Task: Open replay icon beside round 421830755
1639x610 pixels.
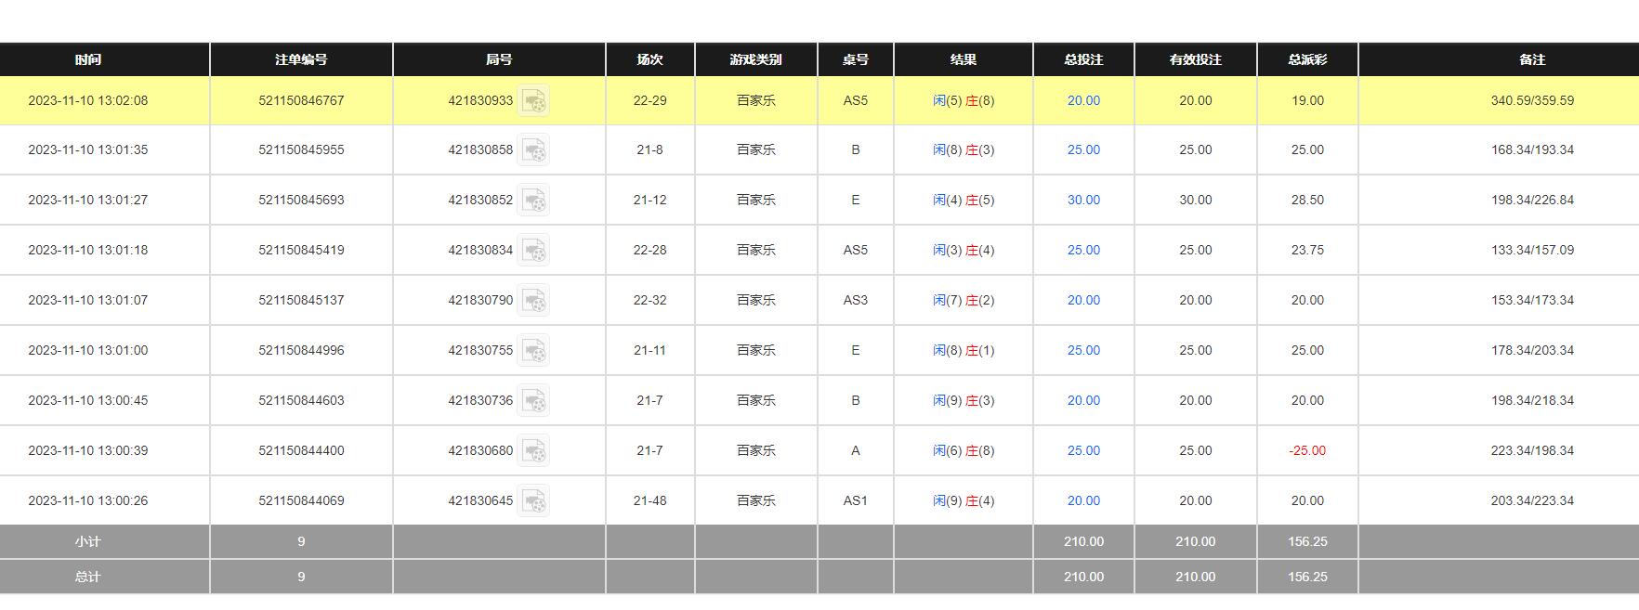Action: pos(533,351)
